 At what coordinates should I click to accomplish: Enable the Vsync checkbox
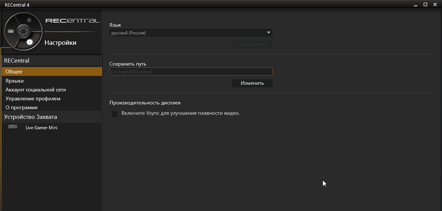[115, 114]
